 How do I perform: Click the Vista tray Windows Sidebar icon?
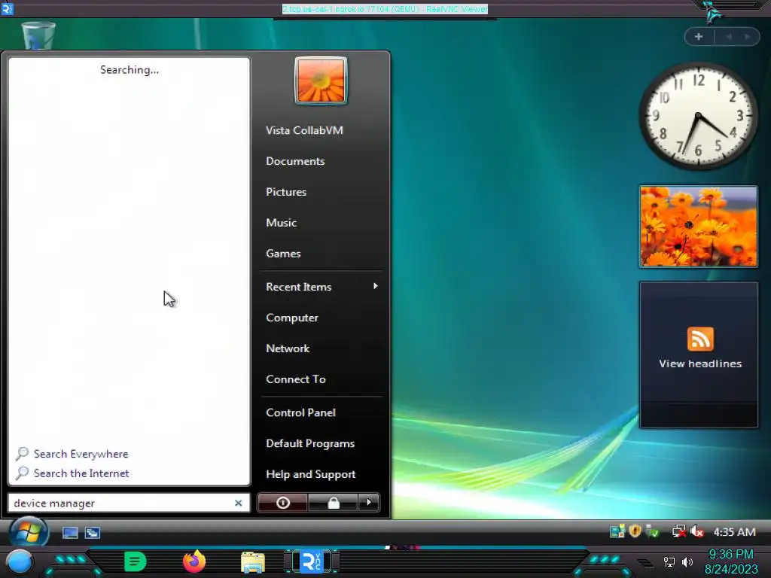[x=617, y=531]
